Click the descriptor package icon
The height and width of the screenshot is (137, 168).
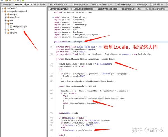click(8, 17)
